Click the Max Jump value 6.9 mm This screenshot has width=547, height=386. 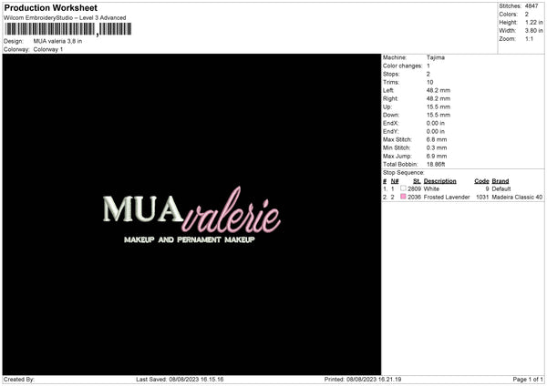click(x=437, y=156)
